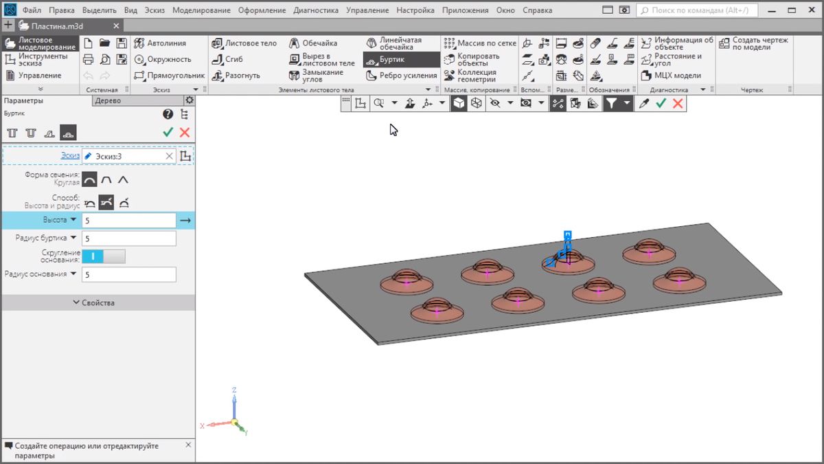The width and height of the screenshot is (824, 464).
Task: Open help question mark in Параметры panel
Action: pos(168,114)
